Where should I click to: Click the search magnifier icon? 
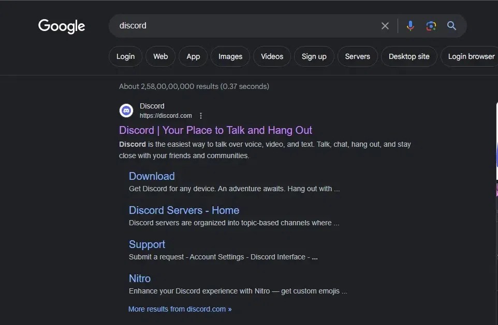tap(451, 25)
